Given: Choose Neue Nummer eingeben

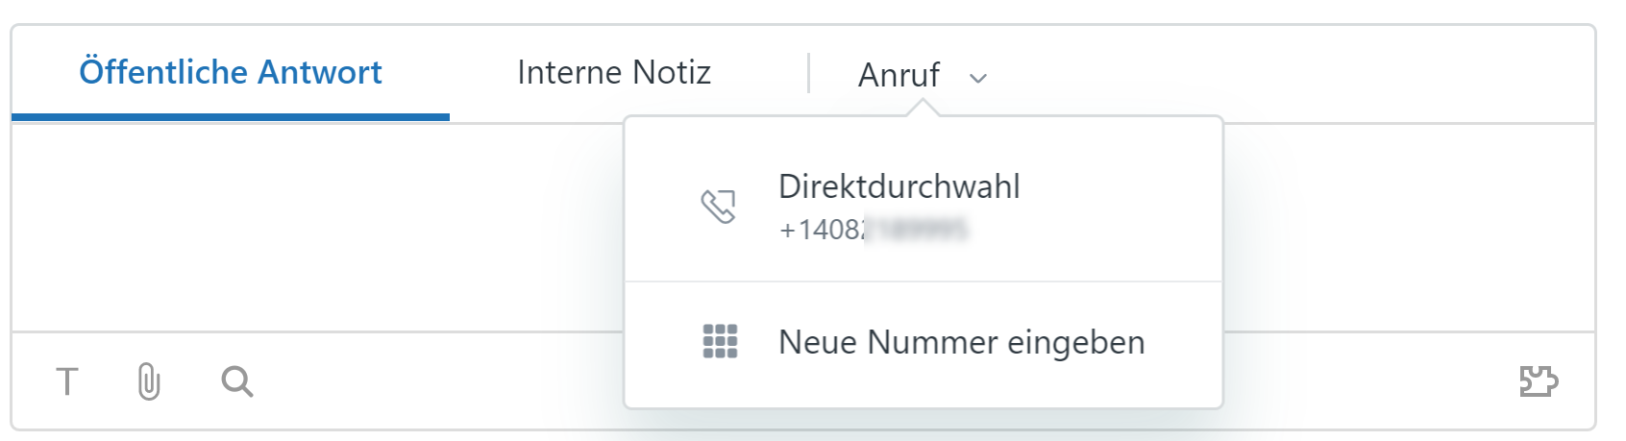Looking at the screenshot, I should click(x=961, y=342).
